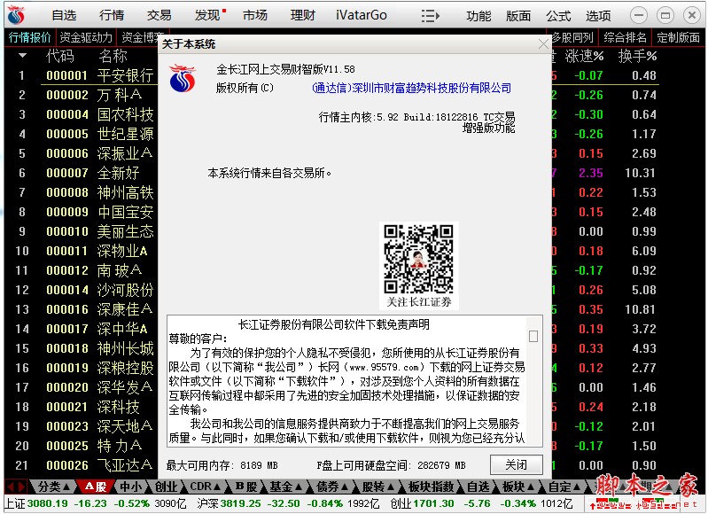Switch to the 综合排名 tab
Screen dimensions: 708x514
(626, 37)
